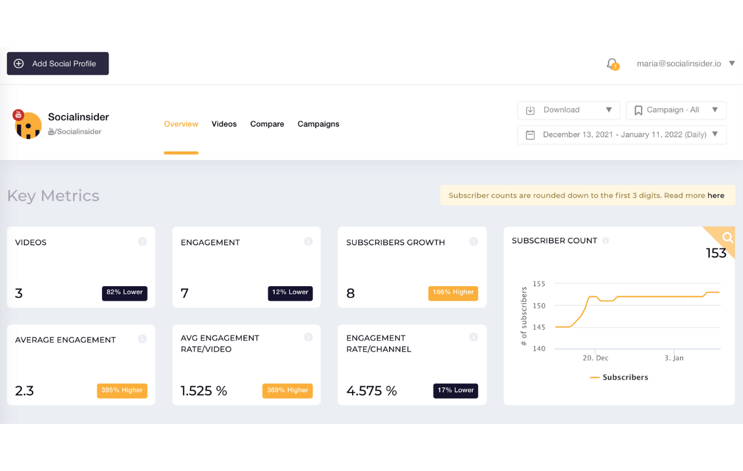Click the Key Metrics heading
Viewport: 743px width, 471px height.
[53, 196]
